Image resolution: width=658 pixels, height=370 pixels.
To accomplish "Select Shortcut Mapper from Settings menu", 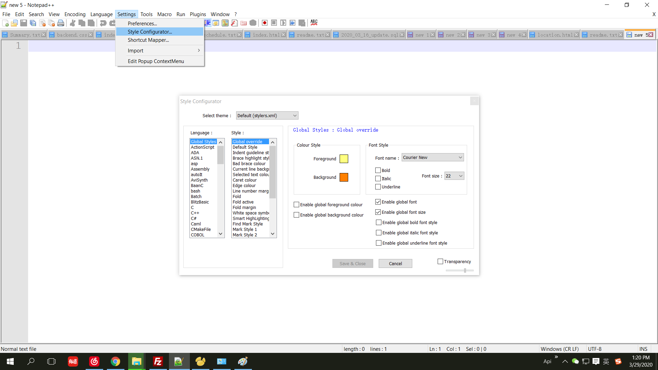I will (x=148, y=40).
